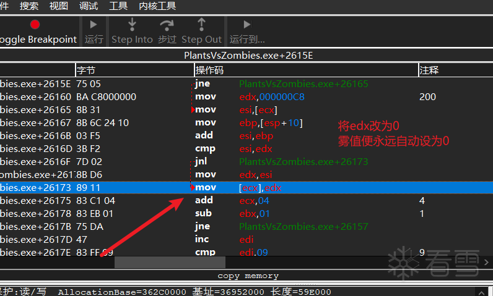Select the cmp edi,09 instruction row

tap(246, 252)
